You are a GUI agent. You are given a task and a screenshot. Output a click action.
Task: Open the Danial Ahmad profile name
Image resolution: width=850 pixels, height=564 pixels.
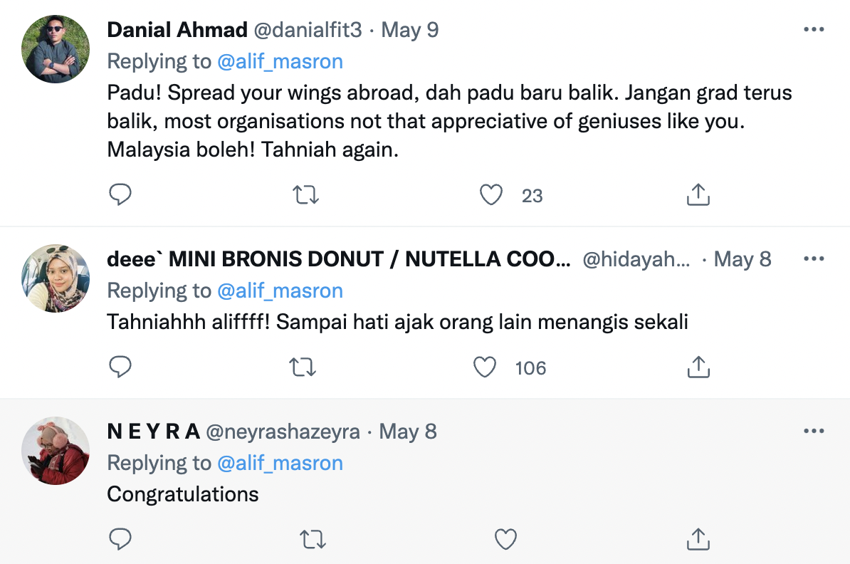[177, 30]
